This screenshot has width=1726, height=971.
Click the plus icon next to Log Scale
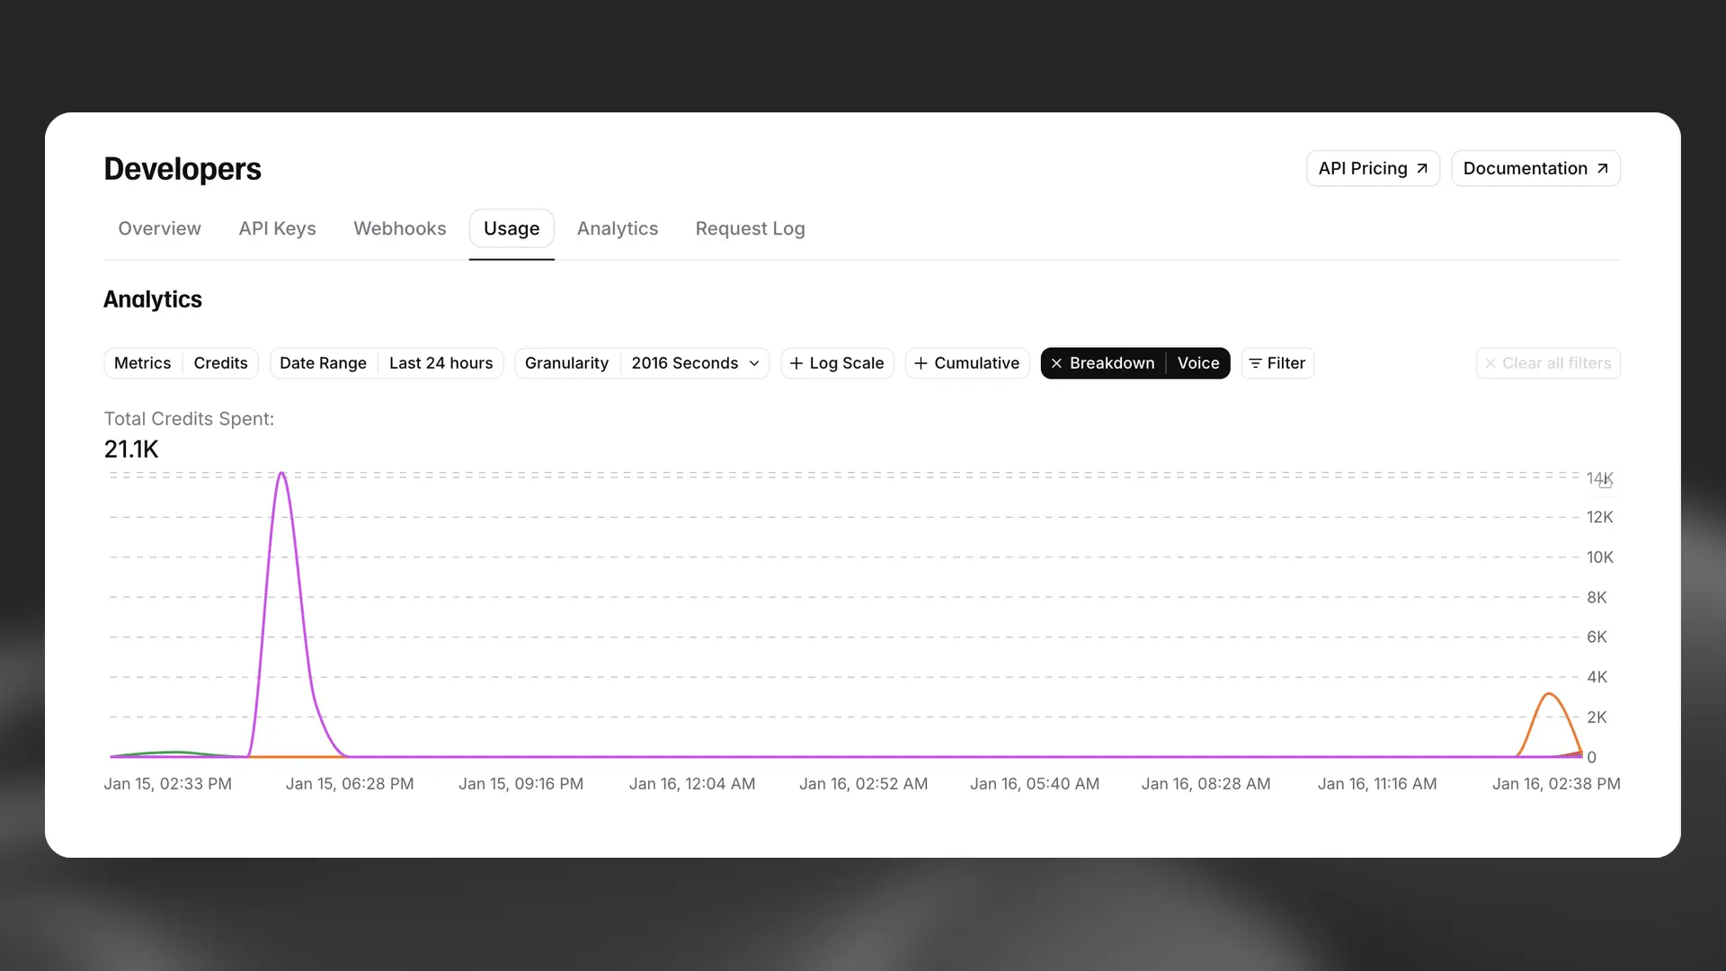coord(796,363)
